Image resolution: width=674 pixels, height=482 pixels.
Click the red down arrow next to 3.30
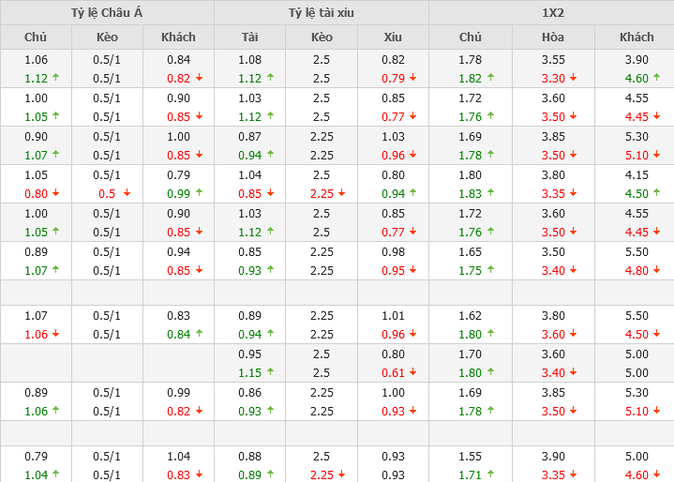[573, 79]
